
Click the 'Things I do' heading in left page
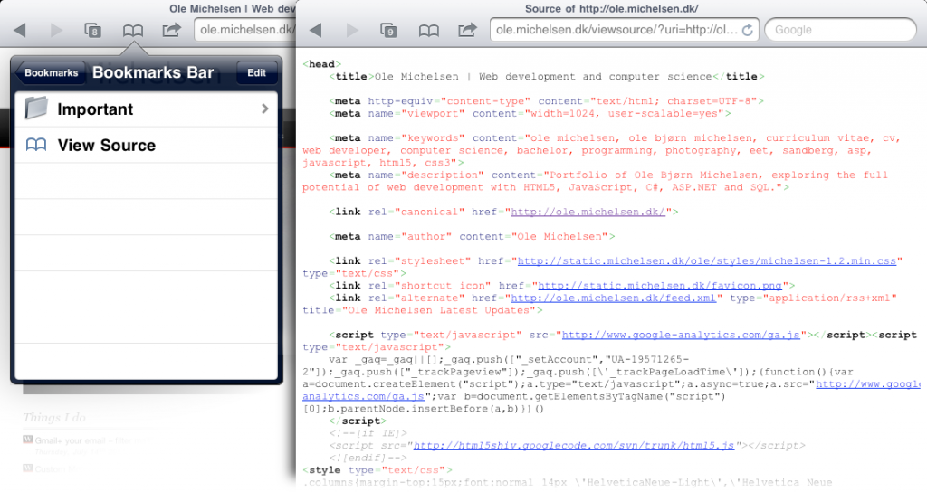pos(54,418)
